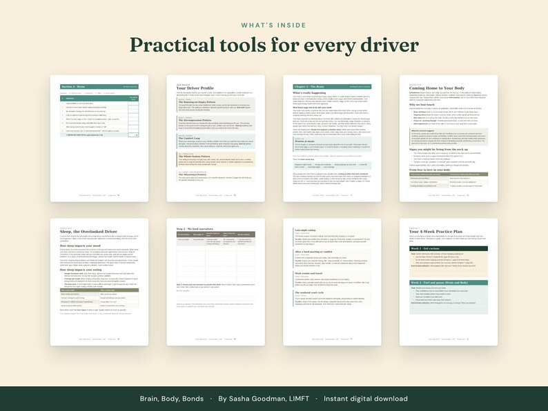Click 'Week 2: Fuel and pause' banner

point(449,283)
